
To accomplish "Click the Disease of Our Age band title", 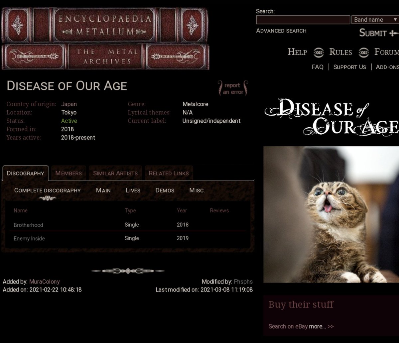I will [67, 86].
